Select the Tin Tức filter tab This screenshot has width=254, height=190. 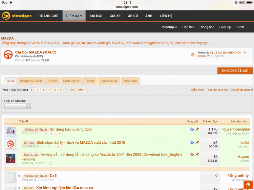click(x=90, y=81)
